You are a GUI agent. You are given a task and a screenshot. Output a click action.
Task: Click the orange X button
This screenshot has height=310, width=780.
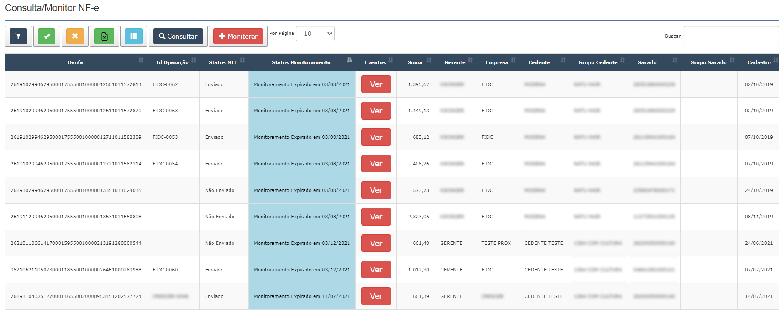coord(75,36)
